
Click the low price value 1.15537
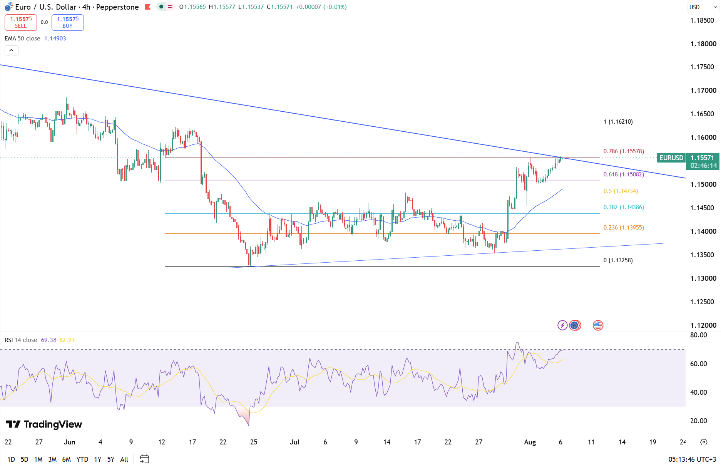click(x=253, y=7)
